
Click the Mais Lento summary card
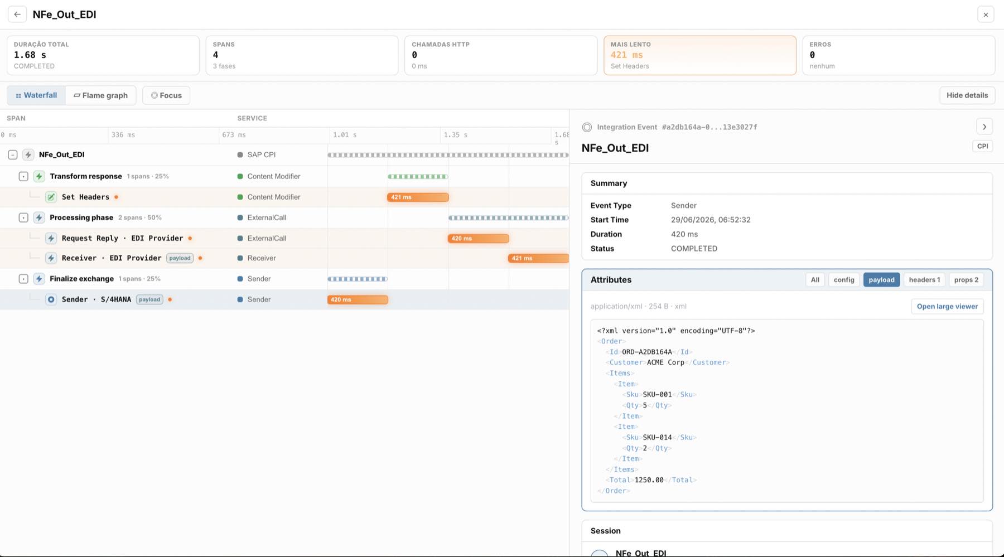[699, 55]
